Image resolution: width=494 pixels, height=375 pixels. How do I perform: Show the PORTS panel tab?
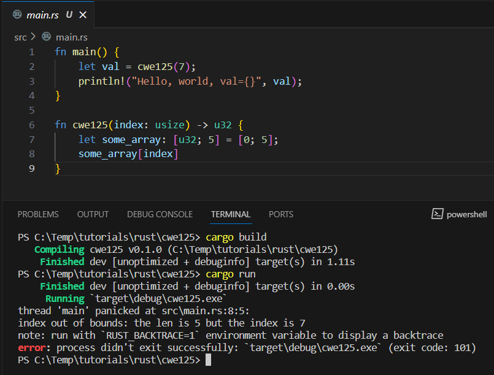[281, 214]
